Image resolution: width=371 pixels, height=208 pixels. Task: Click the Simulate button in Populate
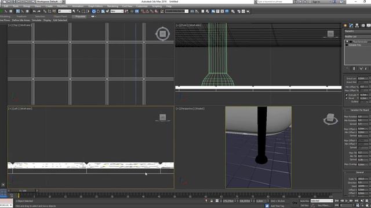pyautogui.click(x=37, y=20)
